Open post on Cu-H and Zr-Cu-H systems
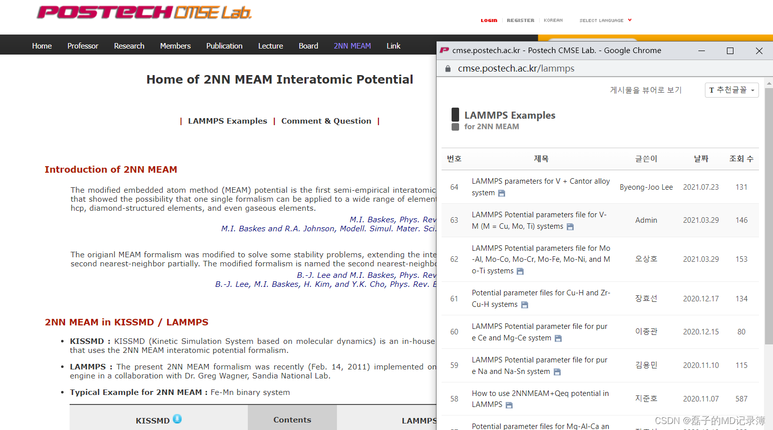The height and width of the screenshot is (430, 773). click(x=541, y=298)
